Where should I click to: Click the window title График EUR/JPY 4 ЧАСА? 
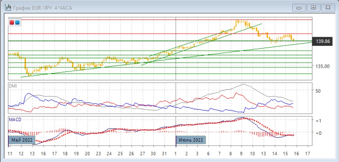(43, 8)
